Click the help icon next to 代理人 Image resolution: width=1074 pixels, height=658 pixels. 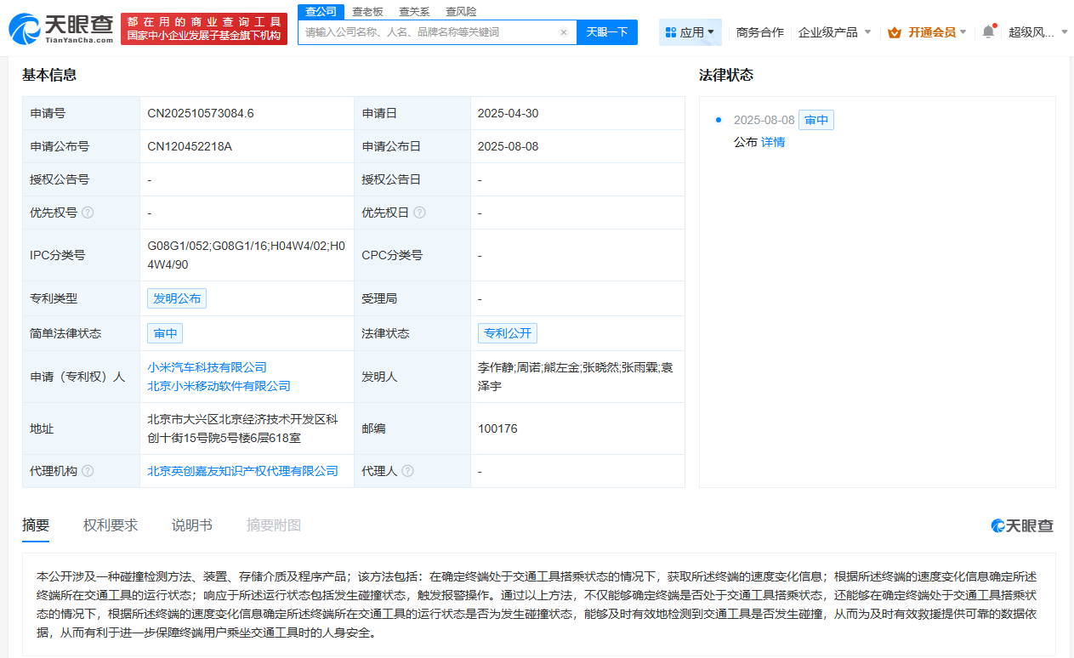click(409, 470)
